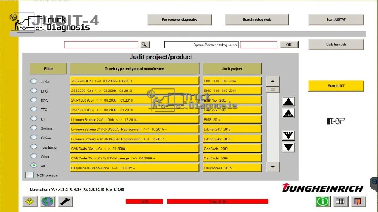Click BMS 2014 project cell

tap(232, 119)
